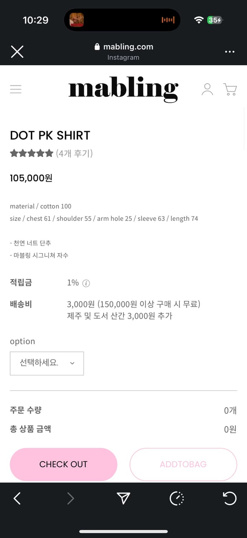Go back with the left arrow
The width and height of the screenshot is (247, 538).
17,498
